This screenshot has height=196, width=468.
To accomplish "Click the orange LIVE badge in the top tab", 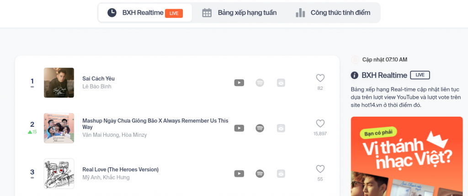I will (174, 13).
